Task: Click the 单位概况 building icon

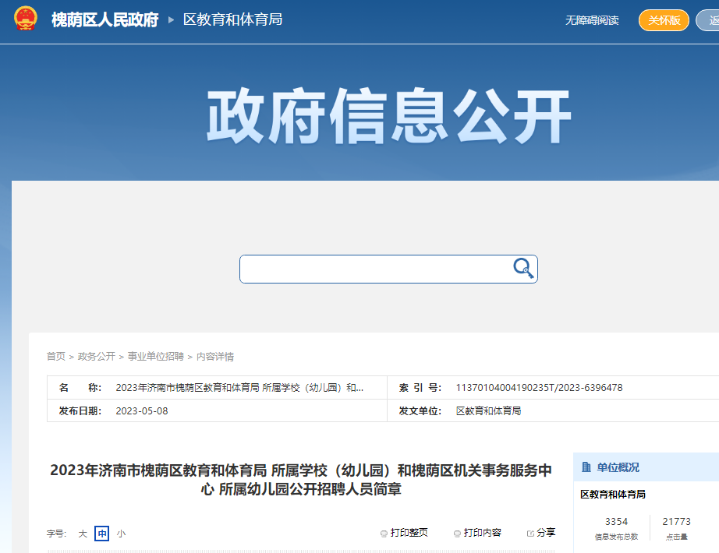Action: point(586,467)
